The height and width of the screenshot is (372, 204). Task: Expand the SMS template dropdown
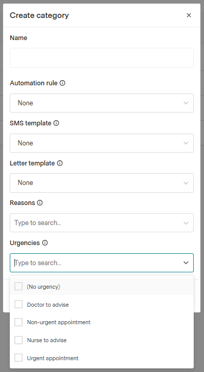(x=102, y=143)
